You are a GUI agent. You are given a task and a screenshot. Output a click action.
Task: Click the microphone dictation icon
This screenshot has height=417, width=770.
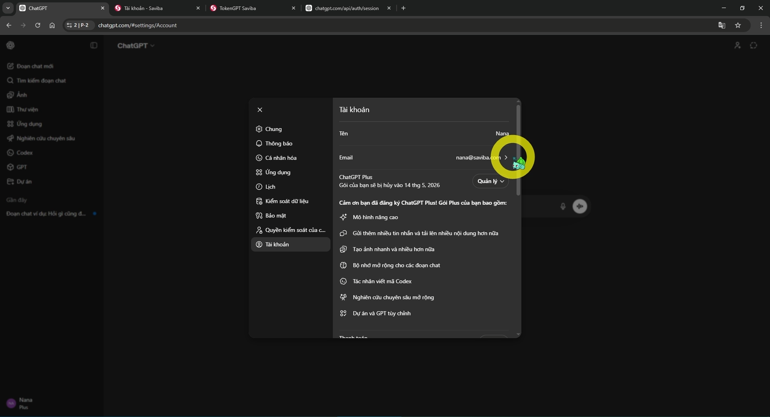[563, 206]
